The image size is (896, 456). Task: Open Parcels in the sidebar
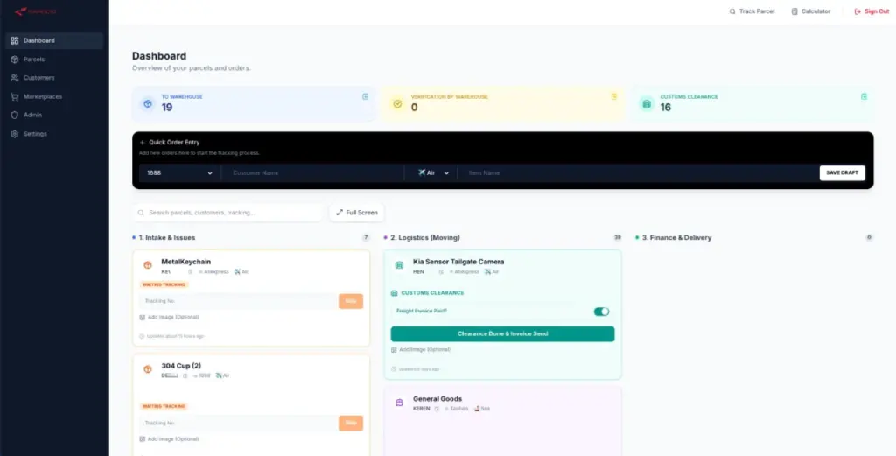[34, 60]
